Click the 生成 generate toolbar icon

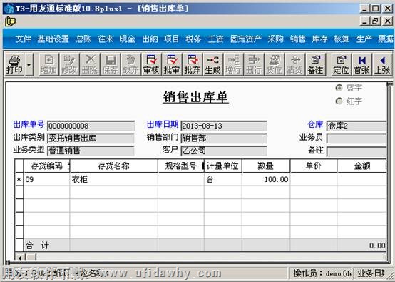[212, 64]
